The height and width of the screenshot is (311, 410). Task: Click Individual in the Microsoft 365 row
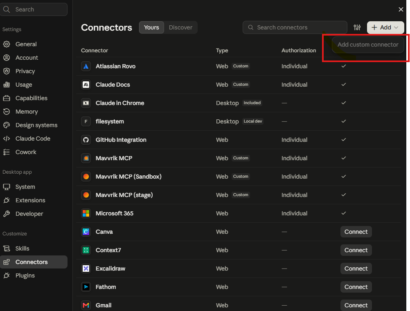[294, 213]
